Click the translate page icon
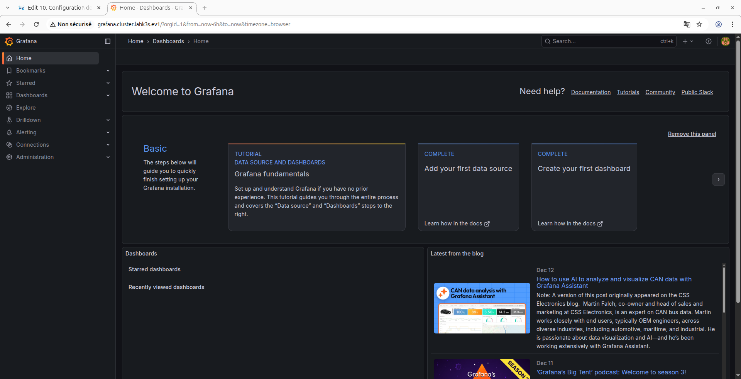The width and height of the screenshot is (741, 379). point(687,24)
